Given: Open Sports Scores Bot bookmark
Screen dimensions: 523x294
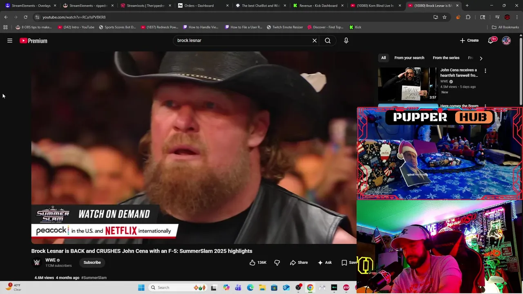Looking at the screenshot, I should [117, 27].
